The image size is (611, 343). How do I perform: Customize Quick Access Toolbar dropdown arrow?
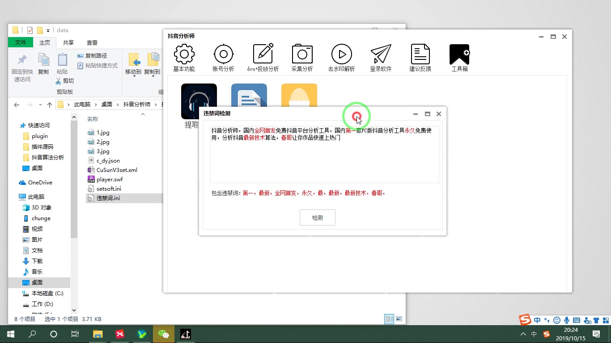[48, 30]
